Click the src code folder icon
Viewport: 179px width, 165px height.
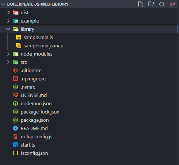pos(15,62)
